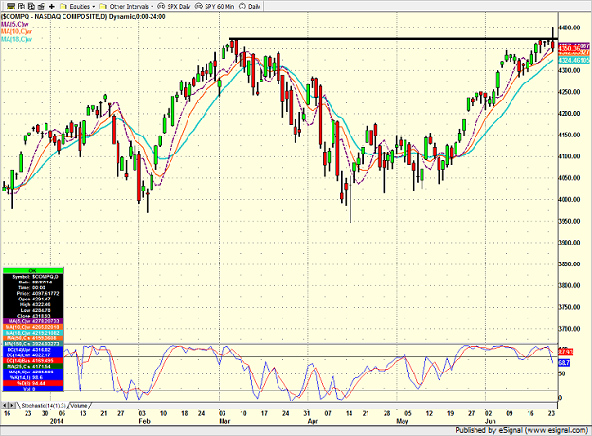Screen dimensions: 592x436
Task: Click the dark green MA(20,C) row in data window
Action: 33,367
